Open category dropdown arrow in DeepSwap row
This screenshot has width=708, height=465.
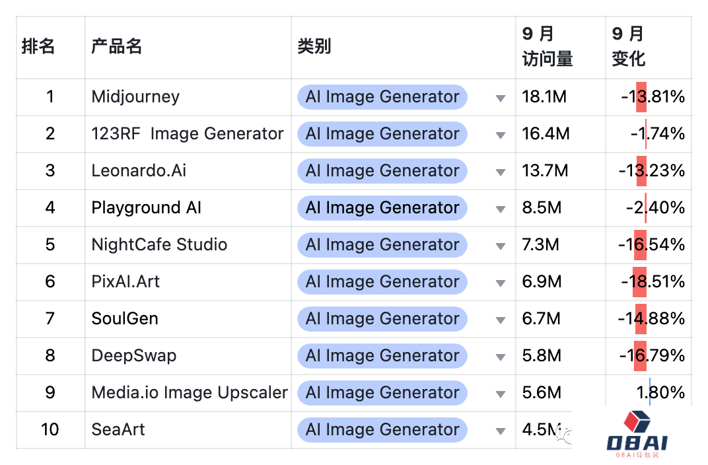point(500,357)
